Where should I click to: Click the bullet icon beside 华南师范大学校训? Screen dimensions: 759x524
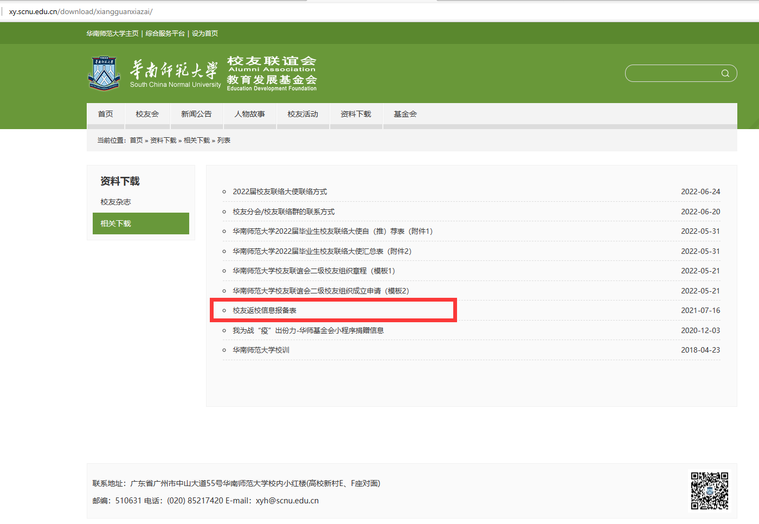(224, 350)
